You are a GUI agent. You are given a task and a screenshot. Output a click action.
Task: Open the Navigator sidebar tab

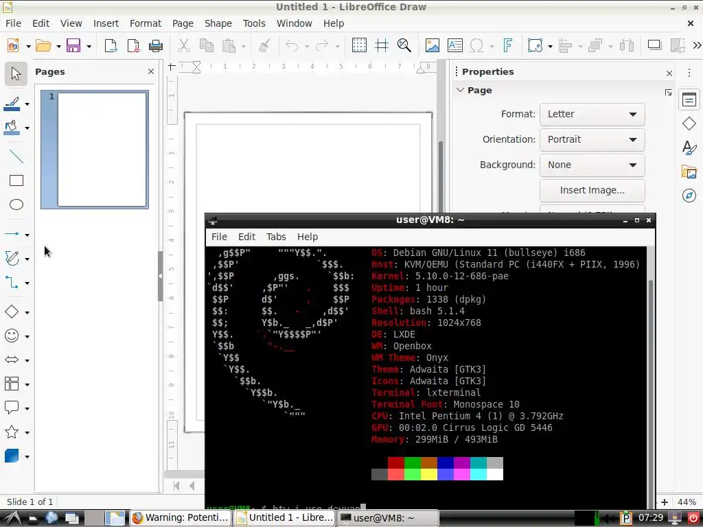(689, 196)
